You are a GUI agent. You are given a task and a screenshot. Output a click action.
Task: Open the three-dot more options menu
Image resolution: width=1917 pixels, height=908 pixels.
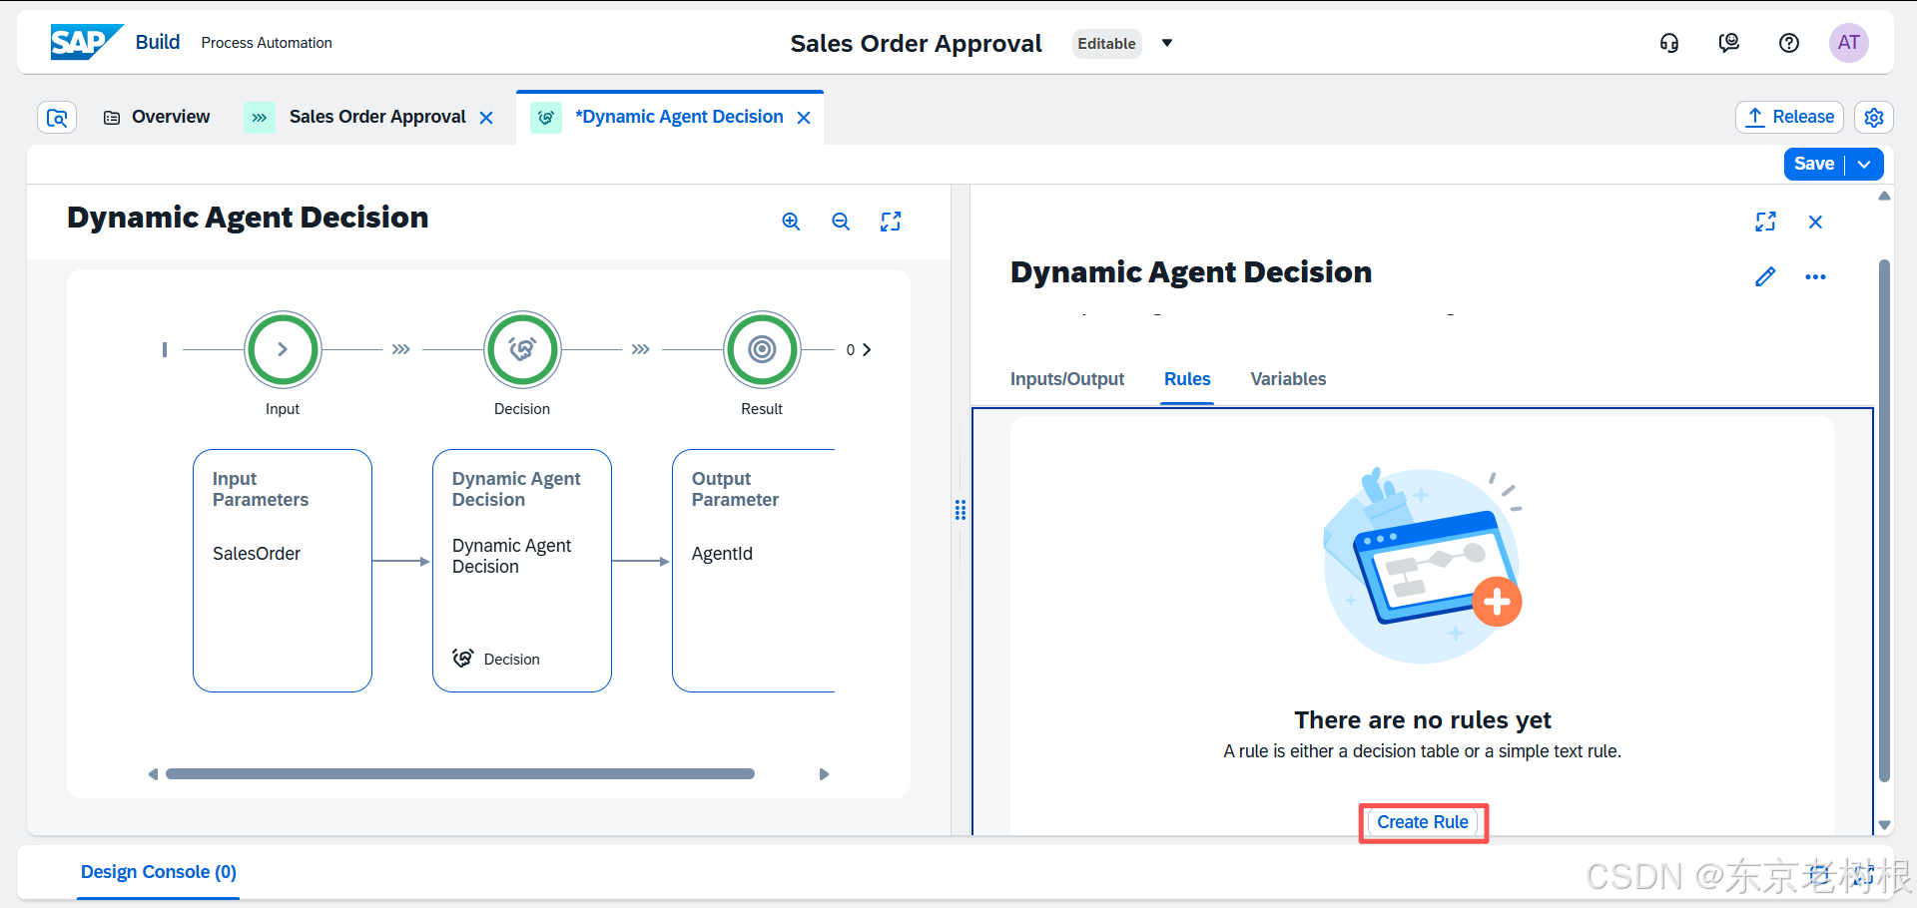coord(1815,276)
